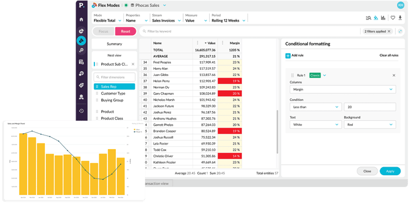
Task: Click the Filter dimensions search box
Action: coord(114,77)
